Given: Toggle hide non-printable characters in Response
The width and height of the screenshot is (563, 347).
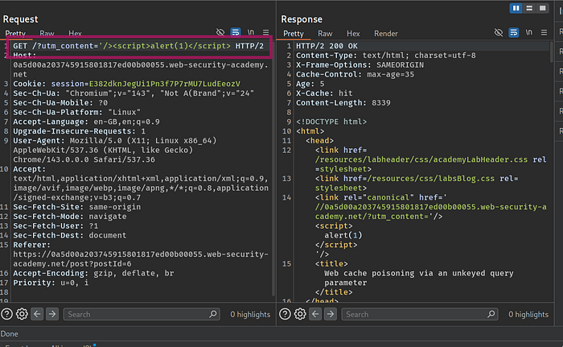Looking at the screenshot, I should coord(499,32).
